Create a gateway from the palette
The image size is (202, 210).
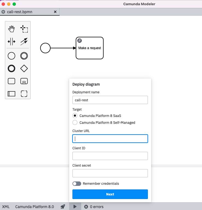(x=24, y=68)
